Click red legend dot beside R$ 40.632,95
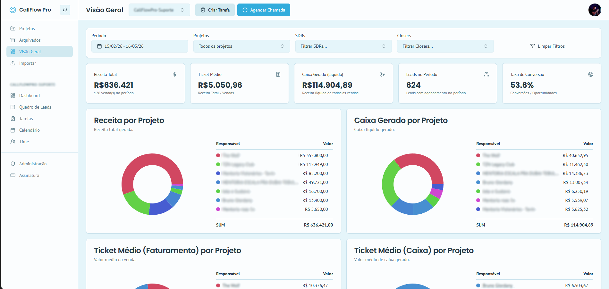Screen dimensions: 609x289 tap(478, 155)
